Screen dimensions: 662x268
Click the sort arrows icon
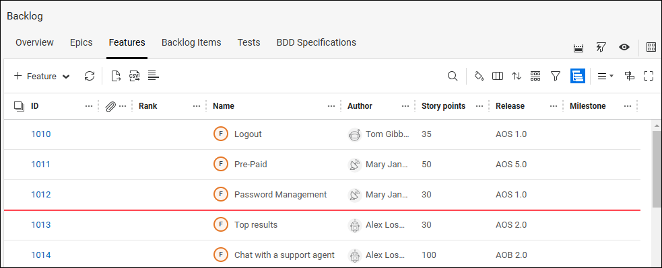tap(517, 77)
